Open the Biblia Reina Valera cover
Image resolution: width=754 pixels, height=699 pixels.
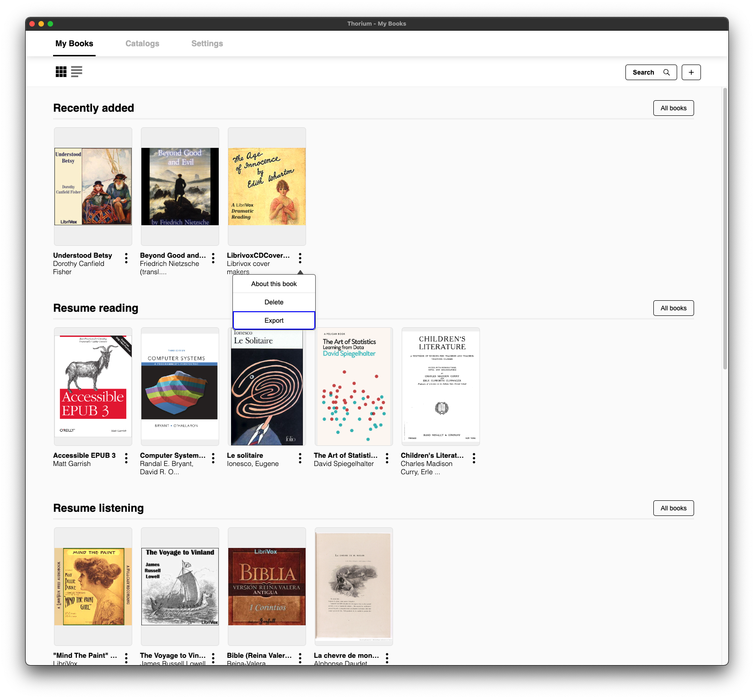[267, 586]
